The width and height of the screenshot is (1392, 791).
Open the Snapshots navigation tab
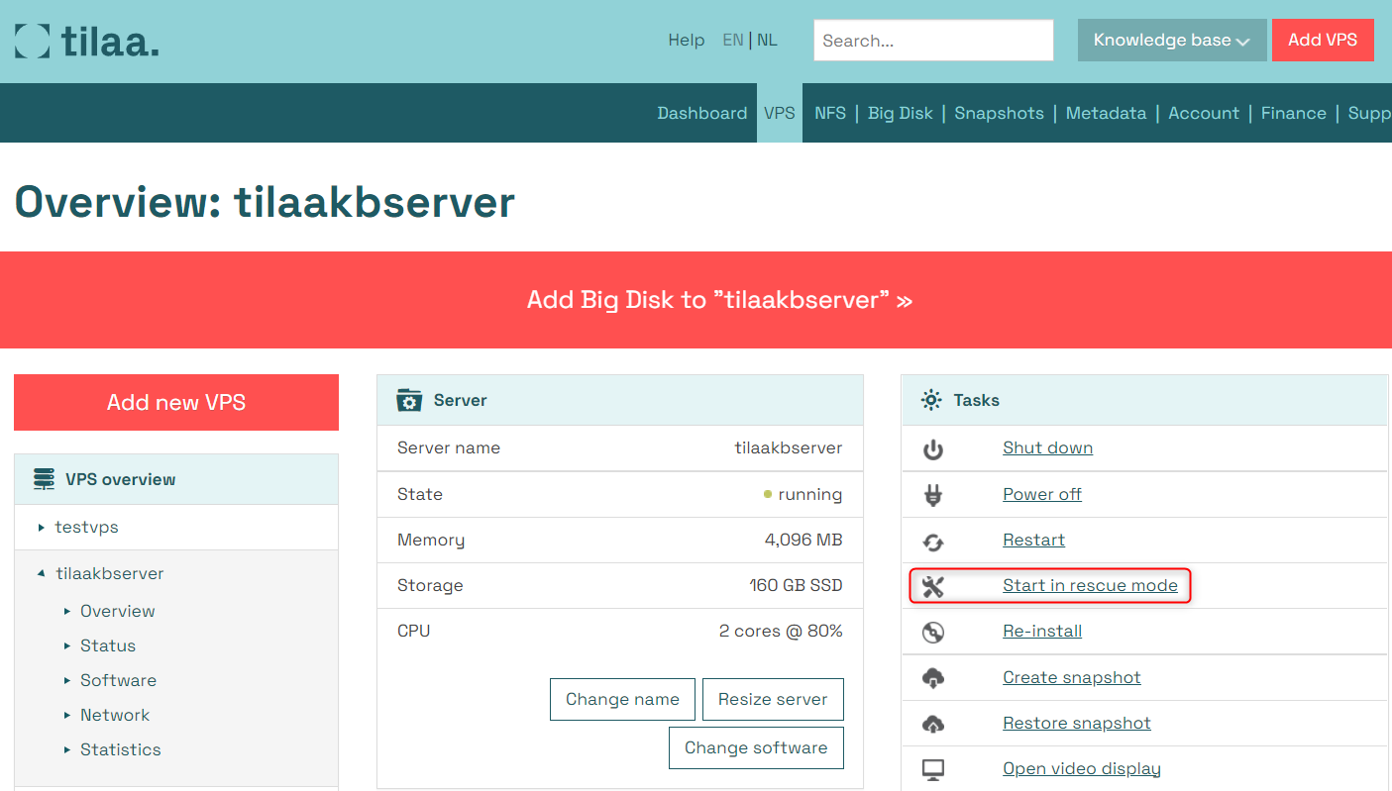[999, 113]
